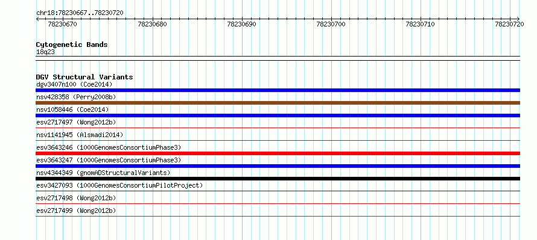This screenshot has height=240, width=537.
Task: Select the blue dgv3407n100 variant bar
Action: (x=278, y=90)
